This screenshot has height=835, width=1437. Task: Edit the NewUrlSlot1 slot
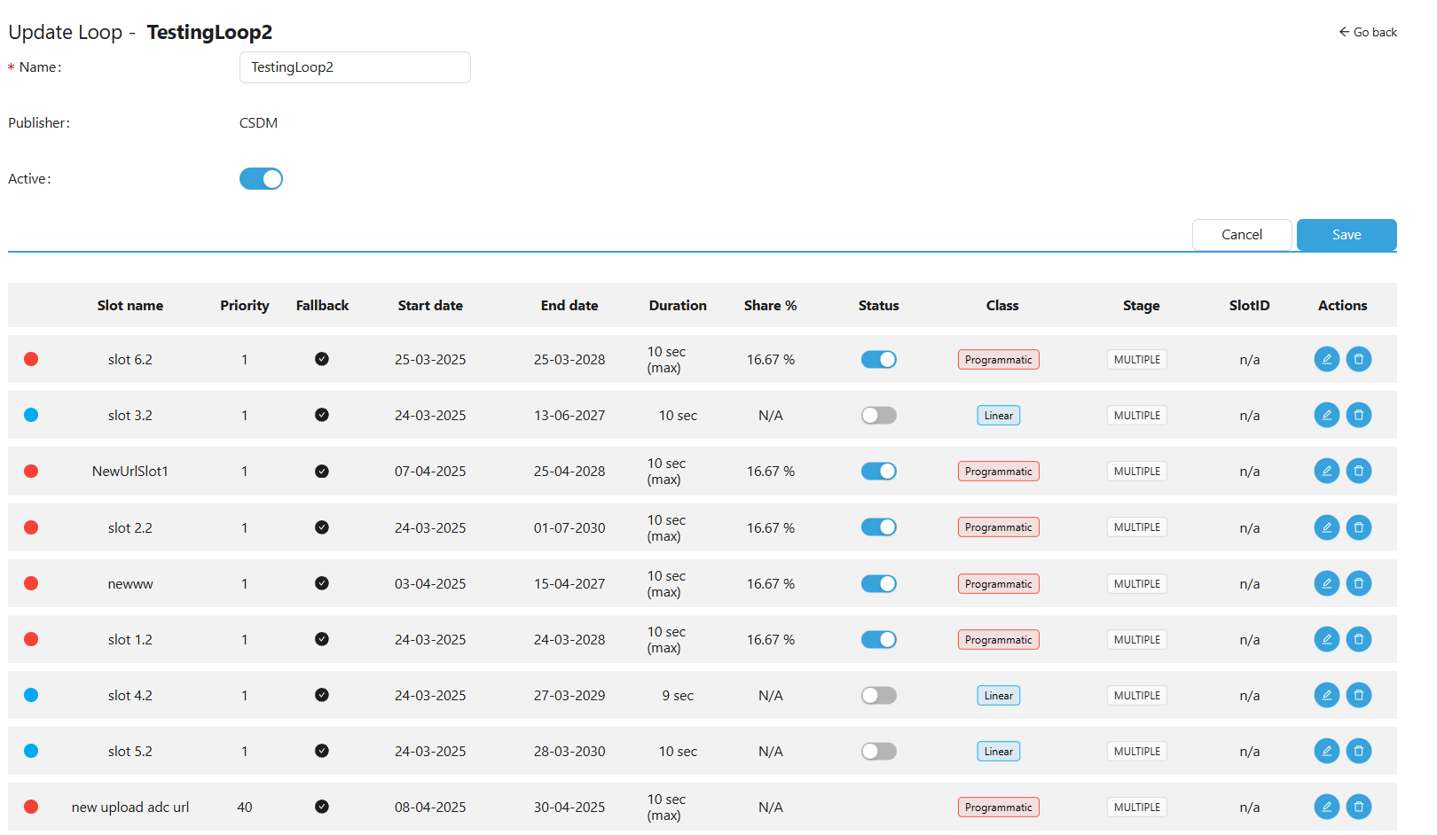pos(1326,471)
